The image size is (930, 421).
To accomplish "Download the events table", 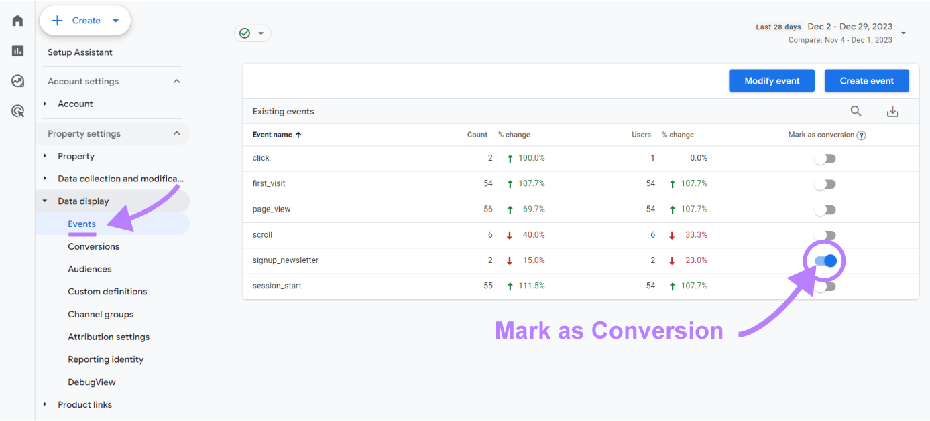I will [x=892, y=111].
